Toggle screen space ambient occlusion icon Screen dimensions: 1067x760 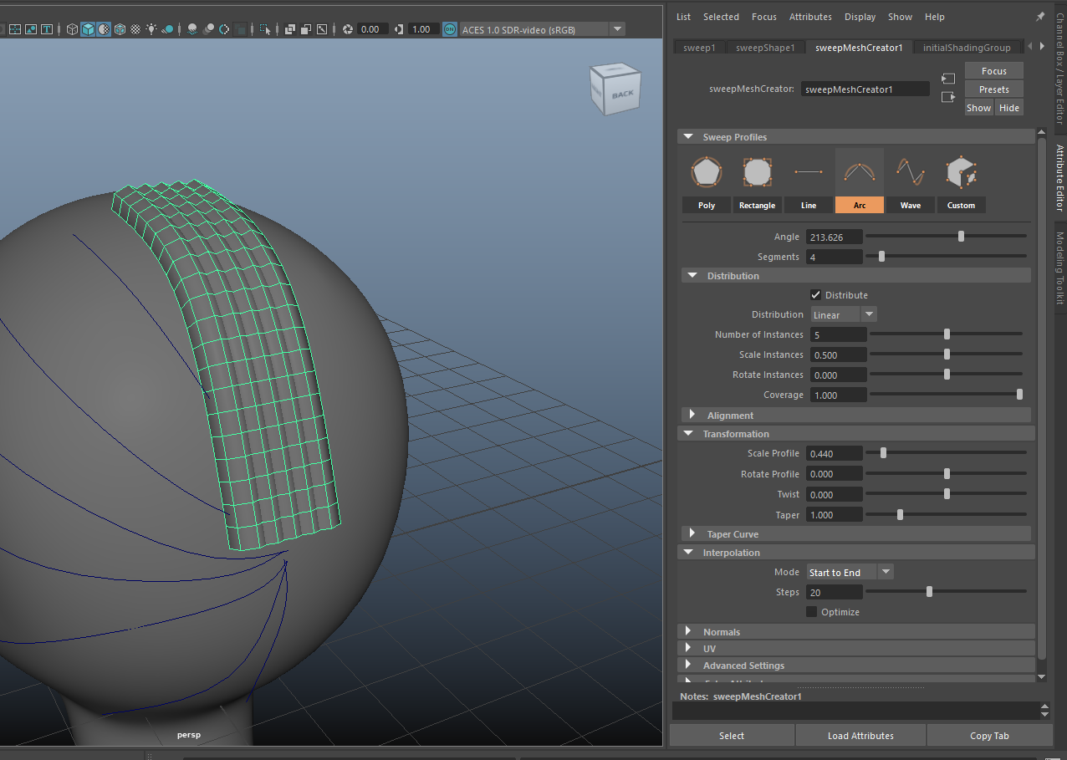192,29
